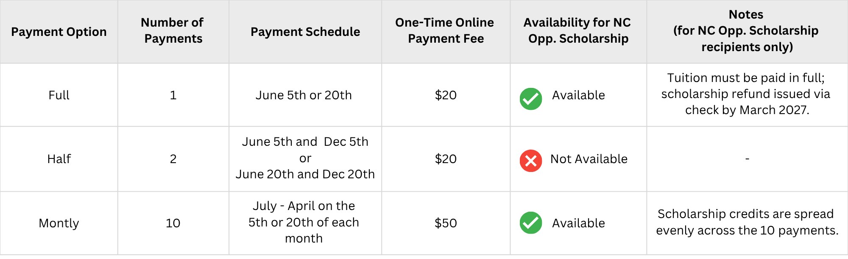This screenshot has width=848, height=259.
Task: Select the Montly payment option cell
Action: tap(59, 223)
